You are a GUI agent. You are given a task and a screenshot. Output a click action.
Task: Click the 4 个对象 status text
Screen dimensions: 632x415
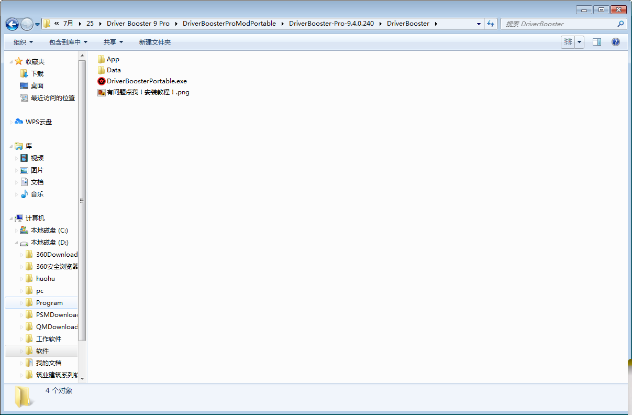click(x=59, y=391)
